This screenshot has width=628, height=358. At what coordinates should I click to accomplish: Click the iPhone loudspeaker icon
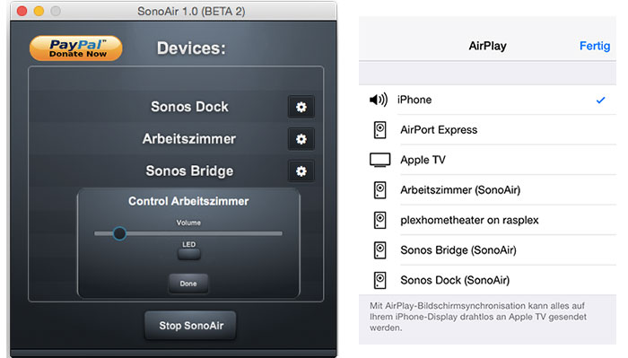click(x=379, y=100)
